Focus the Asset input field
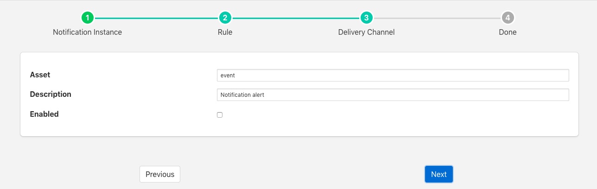Viewport: 597px width, 189px height. 393,75
